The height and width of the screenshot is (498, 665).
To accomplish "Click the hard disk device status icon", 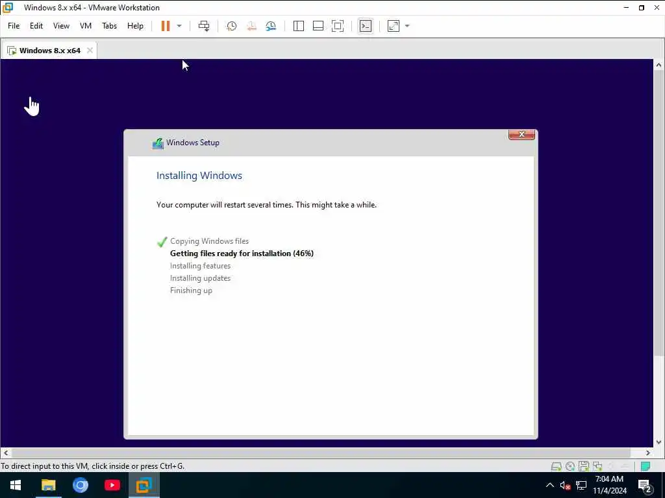I will (556, 467).
